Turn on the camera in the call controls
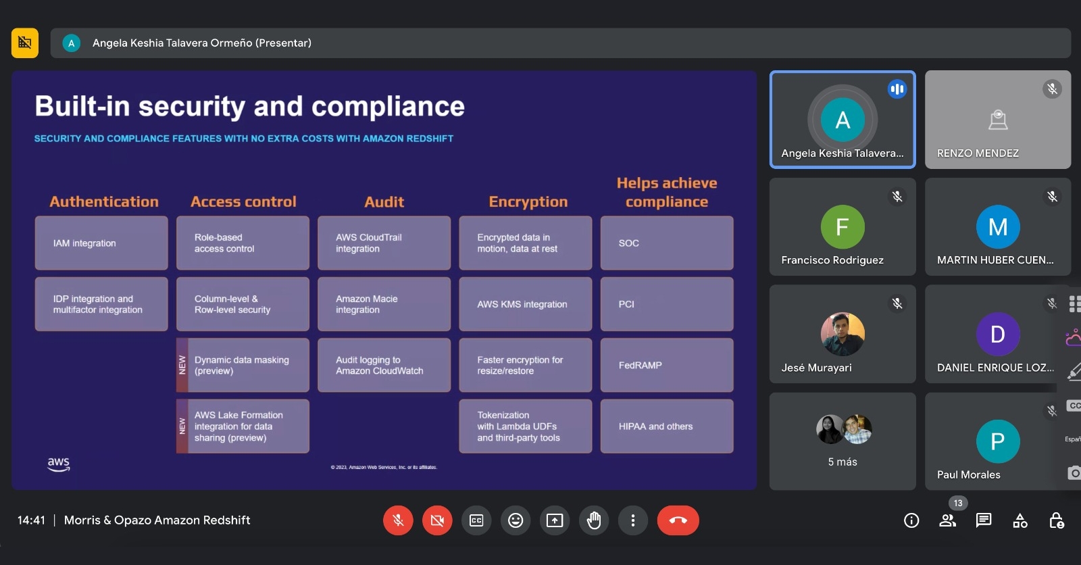1081x565 pixels. (437, 520)
